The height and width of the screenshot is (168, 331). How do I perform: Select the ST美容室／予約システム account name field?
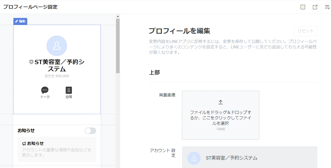pos(232,158)
